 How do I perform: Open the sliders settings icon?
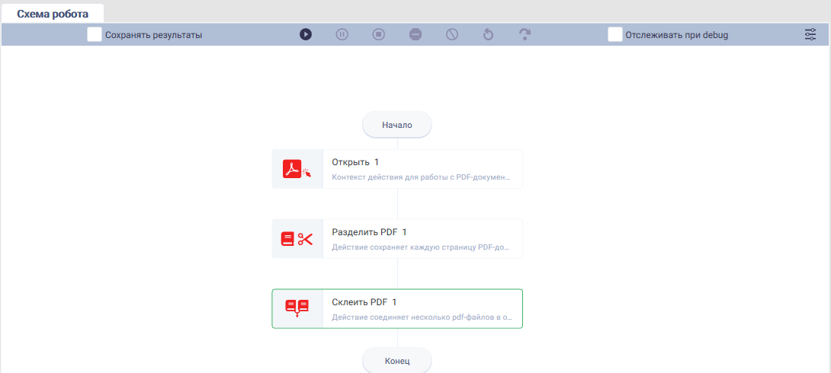pos(810,34)
